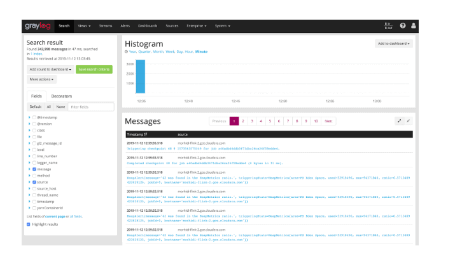455x260 pixels.
Task: Expand the source field triangle
Action: [x=29, y=182]
